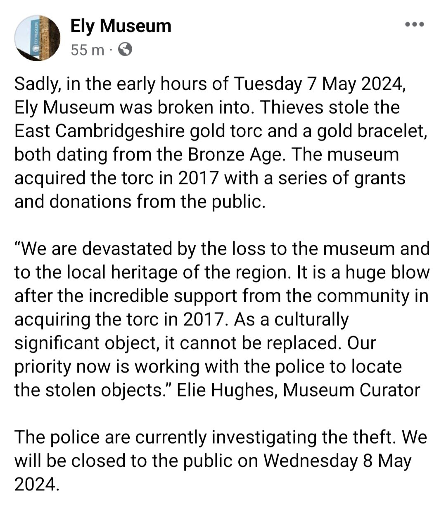Click the dot separator beside the timestamp
This screenshot has height=511, width=446.
pos(111,50)
